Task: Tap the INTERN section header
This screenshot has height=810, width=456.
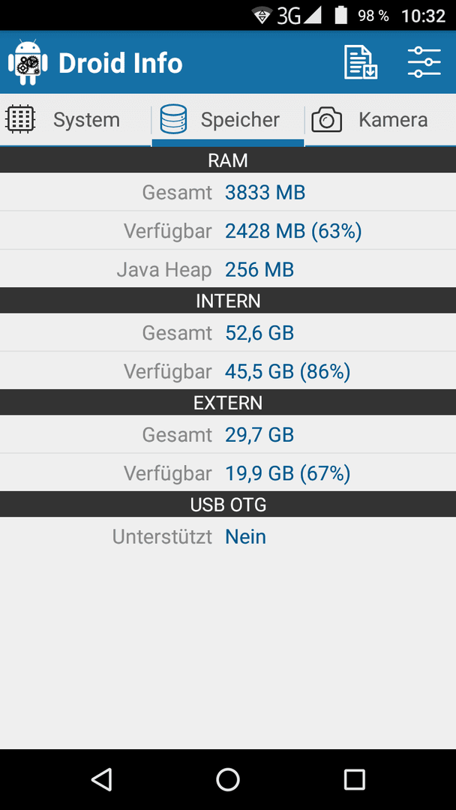Action: 228,301
